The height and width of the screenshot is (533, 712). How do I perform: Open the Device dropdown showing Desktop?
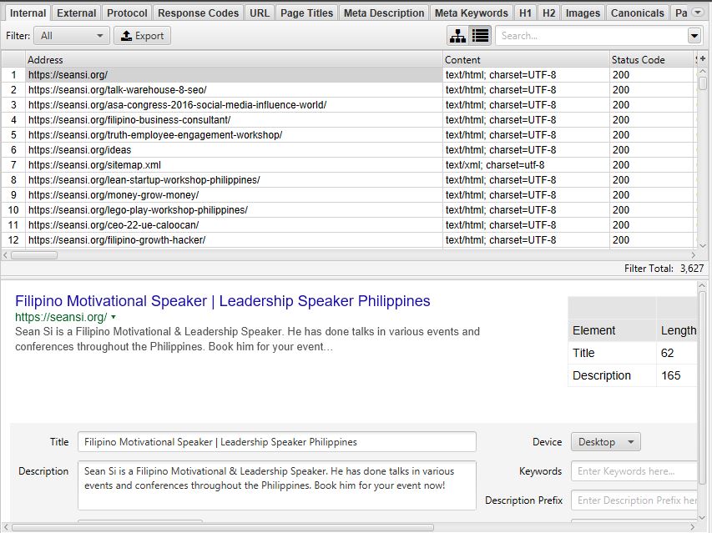(x=605, y=442)
